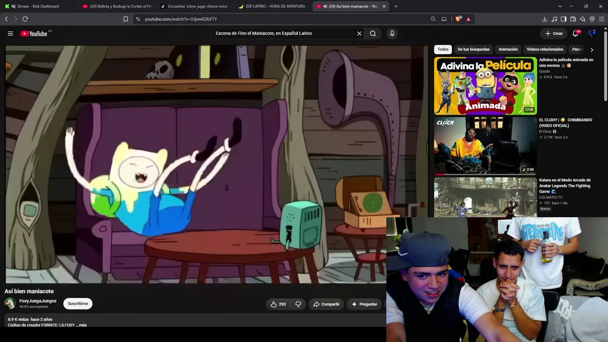The height and width of the screenshot is (342, 608).
Task: Open the Quizdo channel name
Action: point(544,71)
